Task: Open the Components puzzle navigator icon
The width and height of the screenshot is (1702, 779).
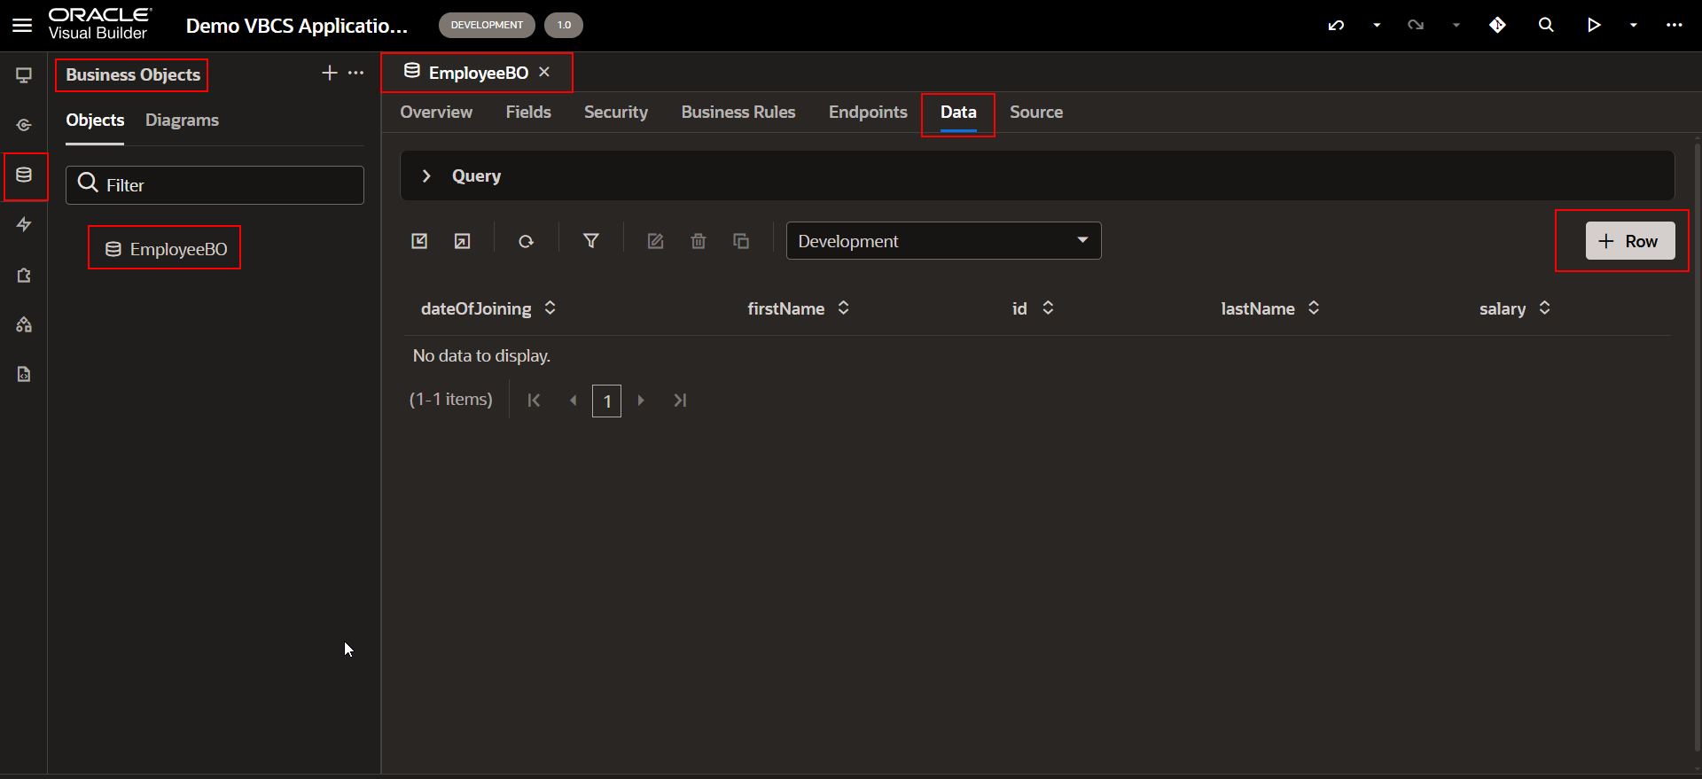Action: tap(24, 275)
